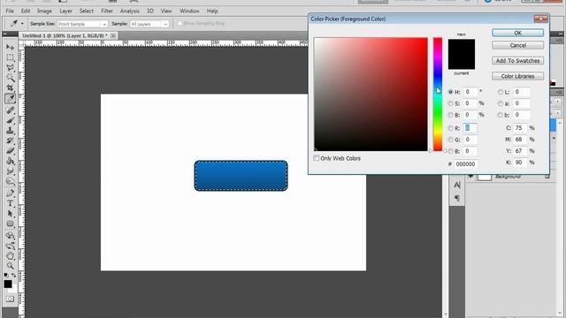The height and width of the screenshot is (318, 566).
Task: Click the toolbox foreground color swatch
Action: 8,284
